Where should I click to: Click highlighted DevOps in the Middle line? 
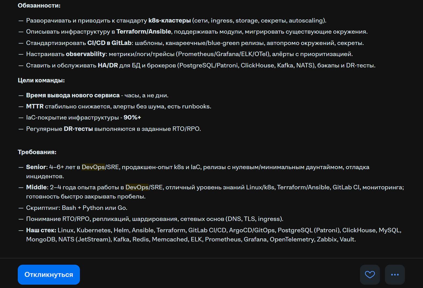tap(137, 187)
